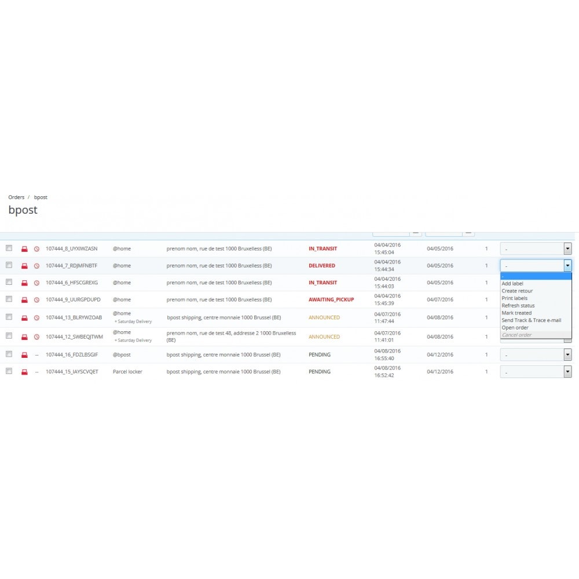Screen dimensions: 579x579
Task: Expand the action dropdown for order 107444_15_IAYSCVQET
Action: 536,372
